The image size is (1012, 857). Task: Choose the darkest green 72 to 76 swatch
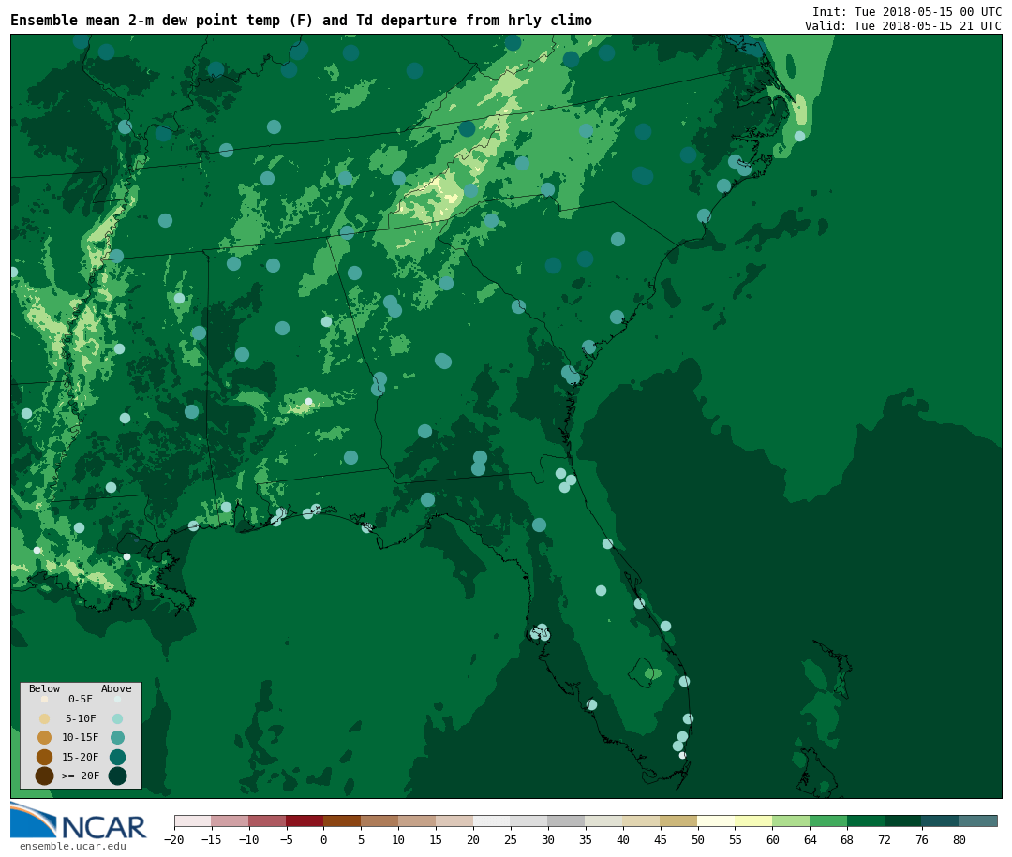[x=902, y=821]
